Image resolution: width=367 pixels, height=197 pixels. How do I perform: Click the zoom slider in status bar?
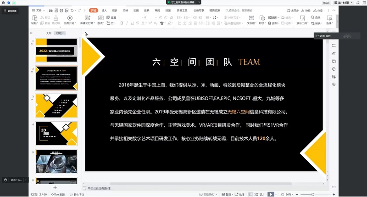tap(313, 194)
